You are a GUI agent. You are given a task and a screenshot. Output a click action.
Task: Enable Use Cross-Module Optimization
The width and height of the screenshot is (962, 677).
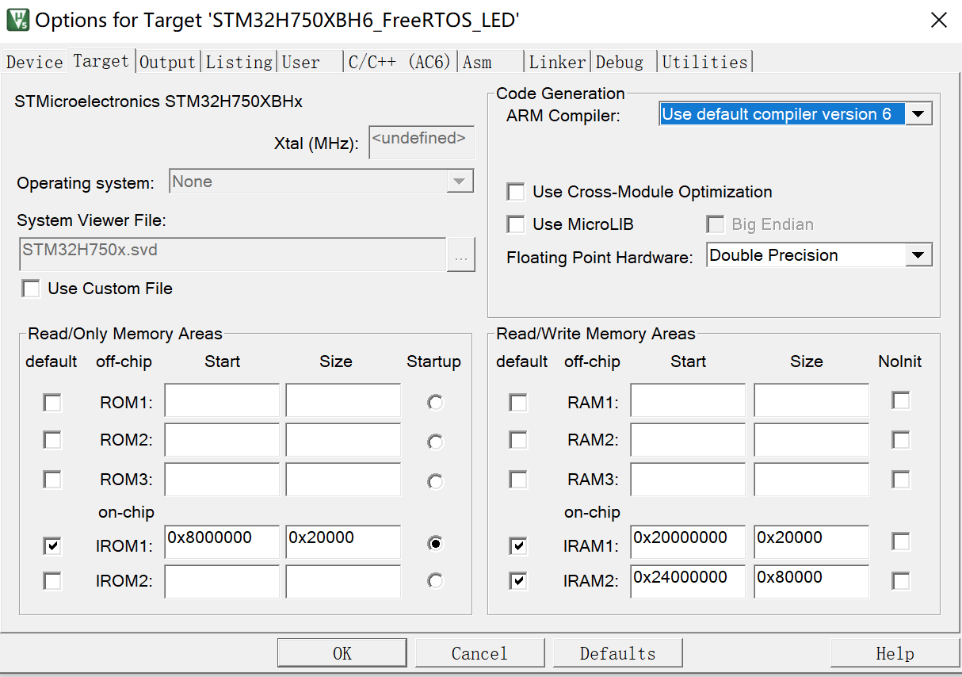coord(516,192)
